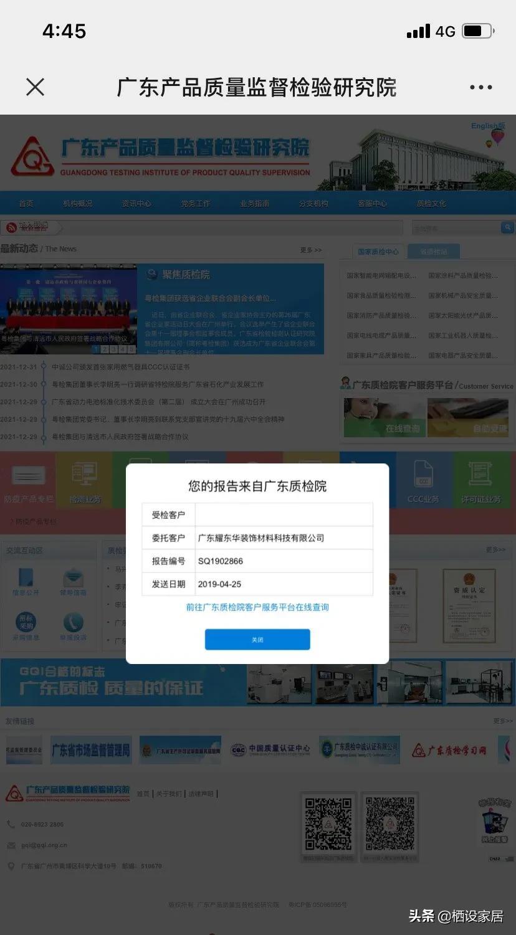The width and height of the screenshot is (516, 935).
Task: Click the 委托客户 label cell
Action: (168, 538)
